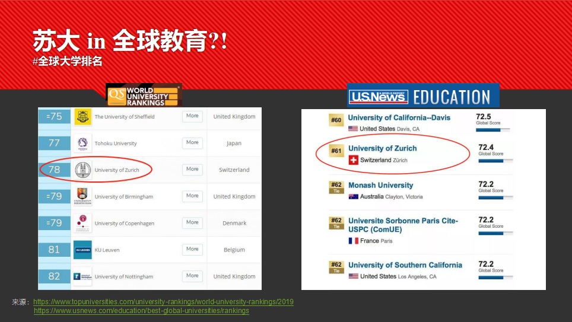Click the More button for University of Sheffield

[192, 116]
